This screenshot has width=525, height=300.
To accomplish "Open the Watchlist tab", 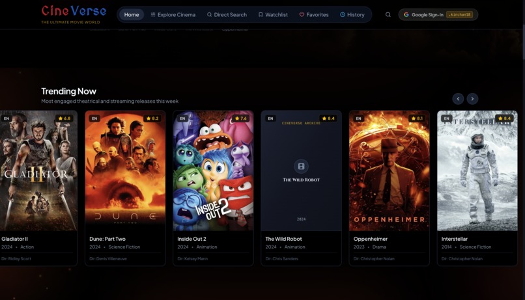I will 273,15.
